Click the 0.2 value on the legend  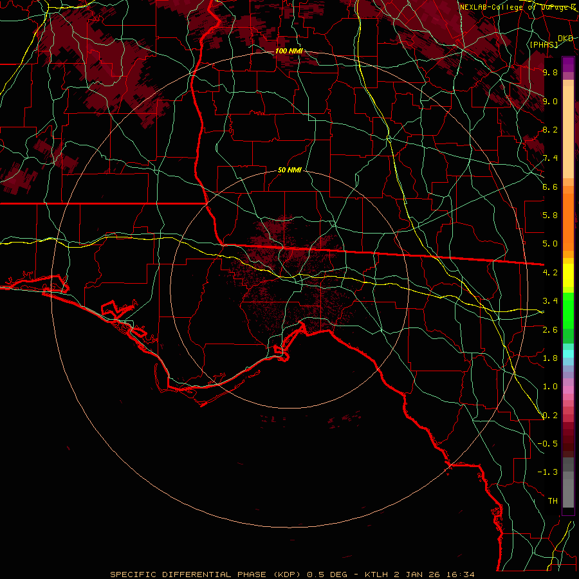click(550, 416)
